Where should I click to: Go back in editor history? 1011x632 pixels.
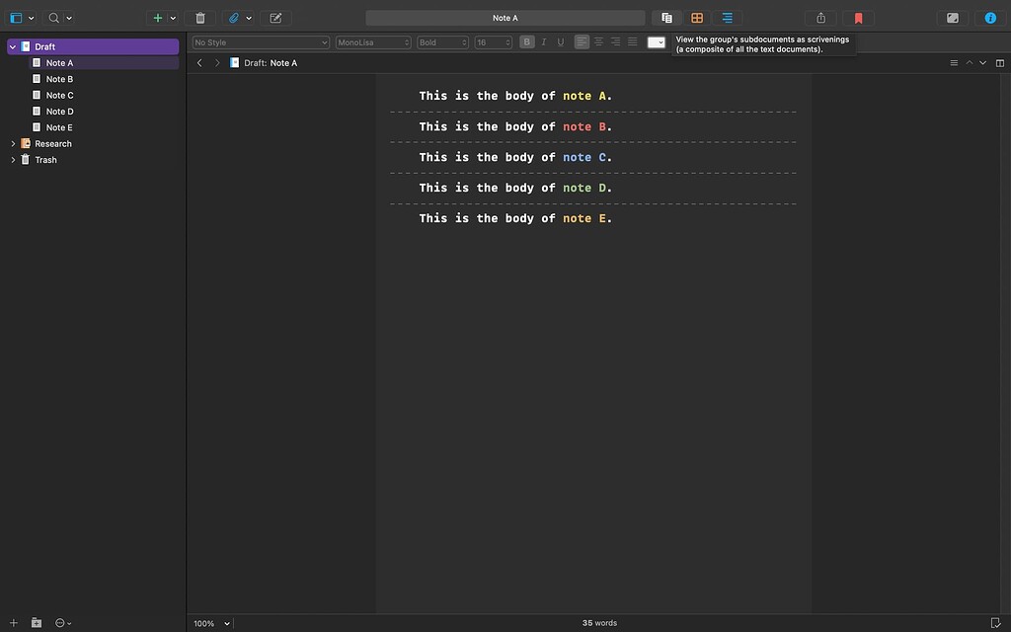click(199, 62)
